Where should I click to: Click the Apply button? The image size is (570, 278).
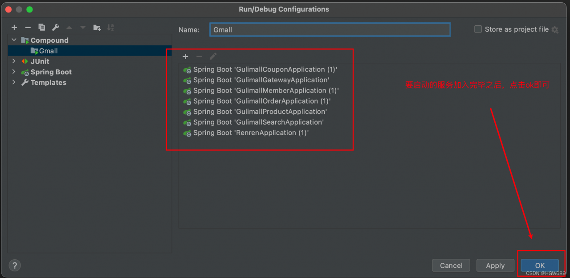(x=495, y=266)
